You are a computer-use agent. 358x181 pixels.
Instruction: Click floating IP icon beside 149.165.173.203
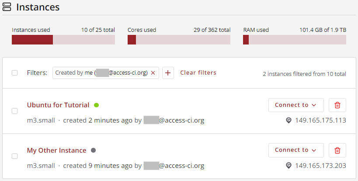[x=288, y=165]
